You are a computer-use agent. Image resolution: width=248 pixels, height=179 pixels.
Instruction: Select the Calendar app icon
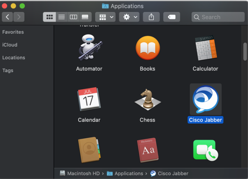click(89, 99)
